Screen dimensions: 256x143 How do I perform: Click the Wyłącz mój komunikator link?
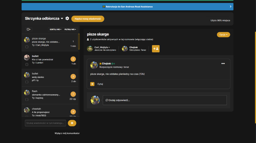tap(67, 133)
